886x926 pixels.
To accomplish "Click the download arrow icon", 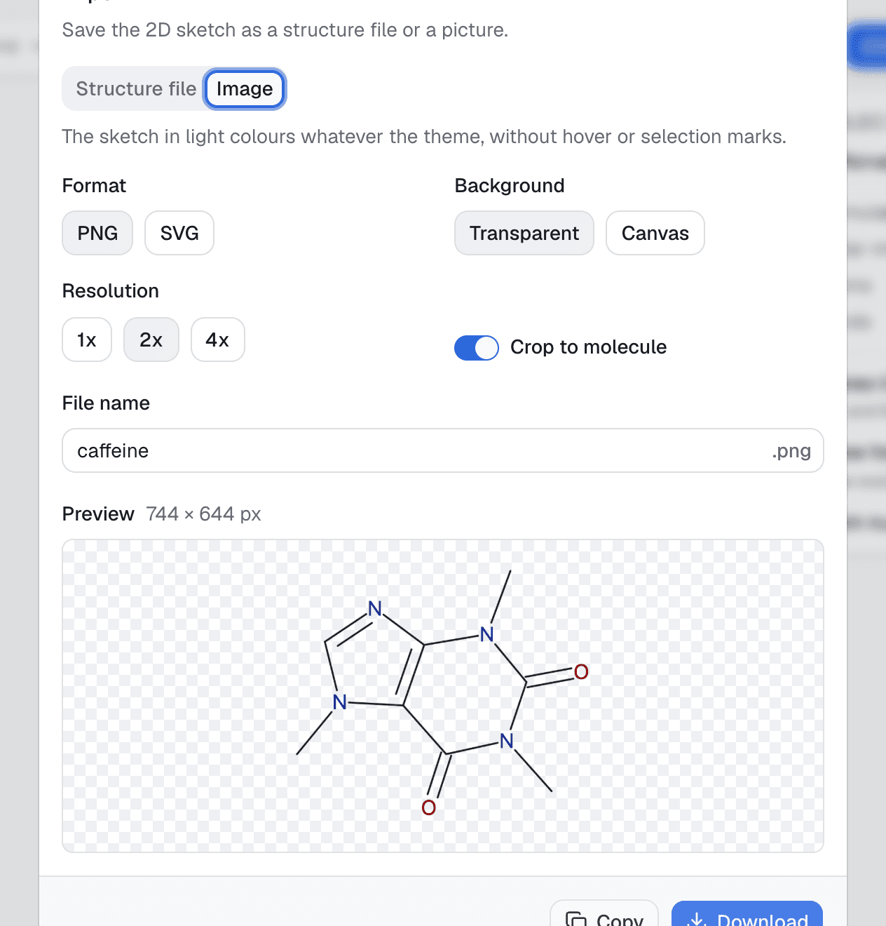I will 697,919.
